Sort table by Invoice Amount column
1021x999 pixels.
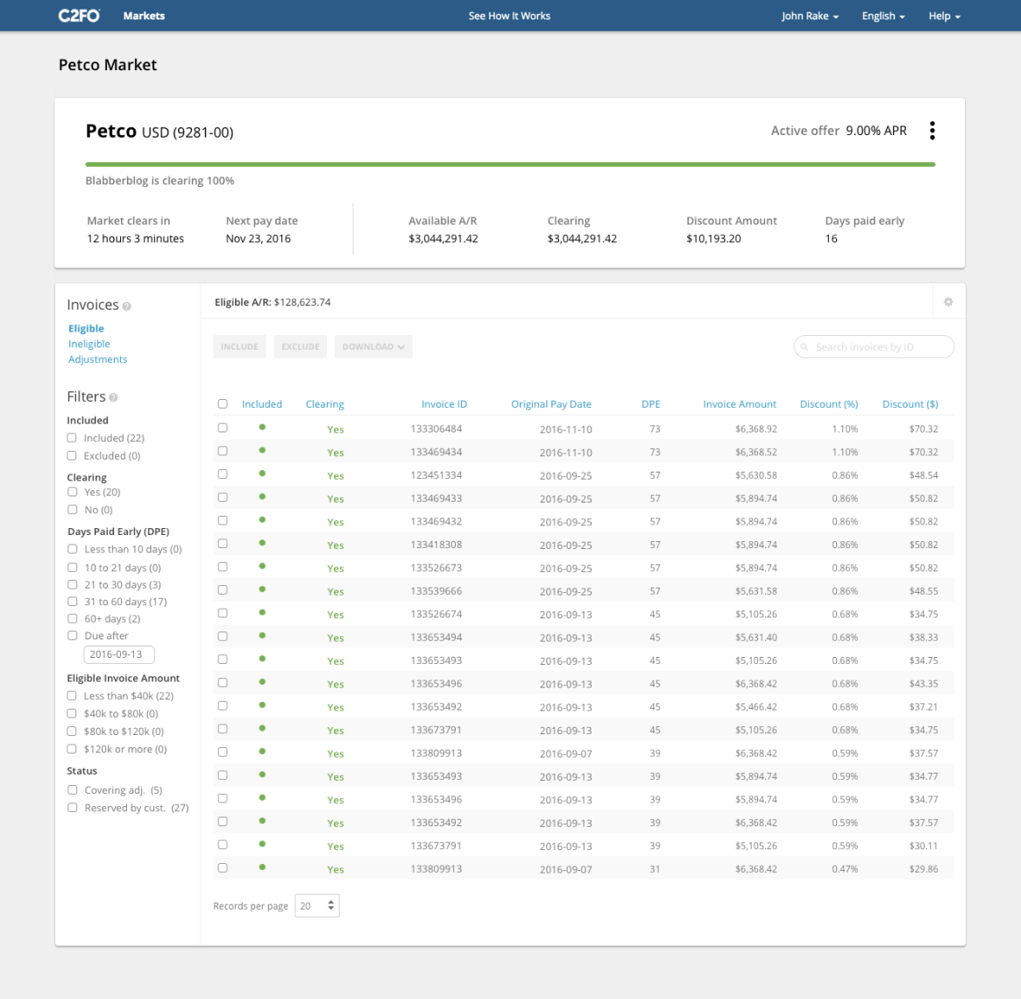(739, 404)
